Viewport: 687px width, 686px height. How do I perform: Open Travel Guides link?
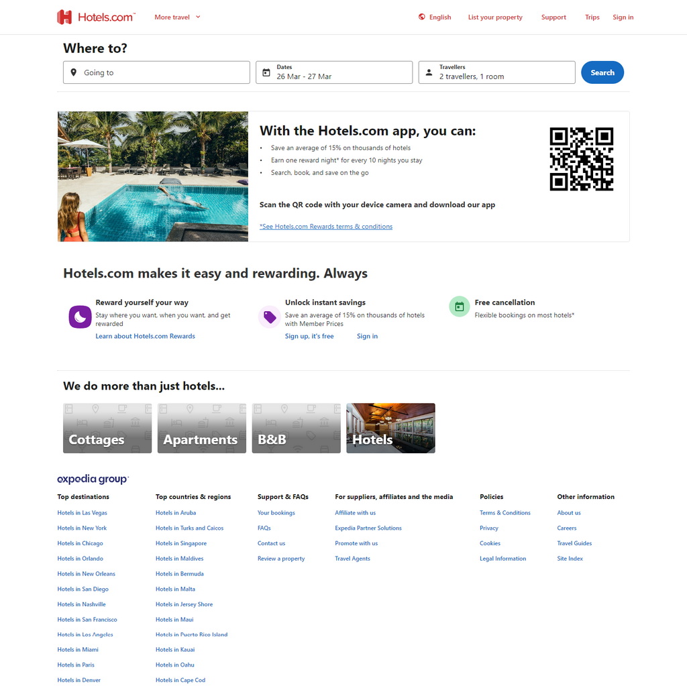pyautogui.click(x=574, y=543)
